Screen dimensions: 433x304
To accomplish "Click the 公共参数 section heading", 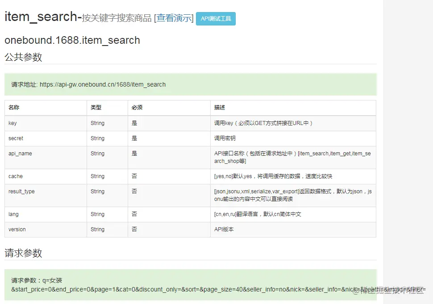I will click(23, 57).
